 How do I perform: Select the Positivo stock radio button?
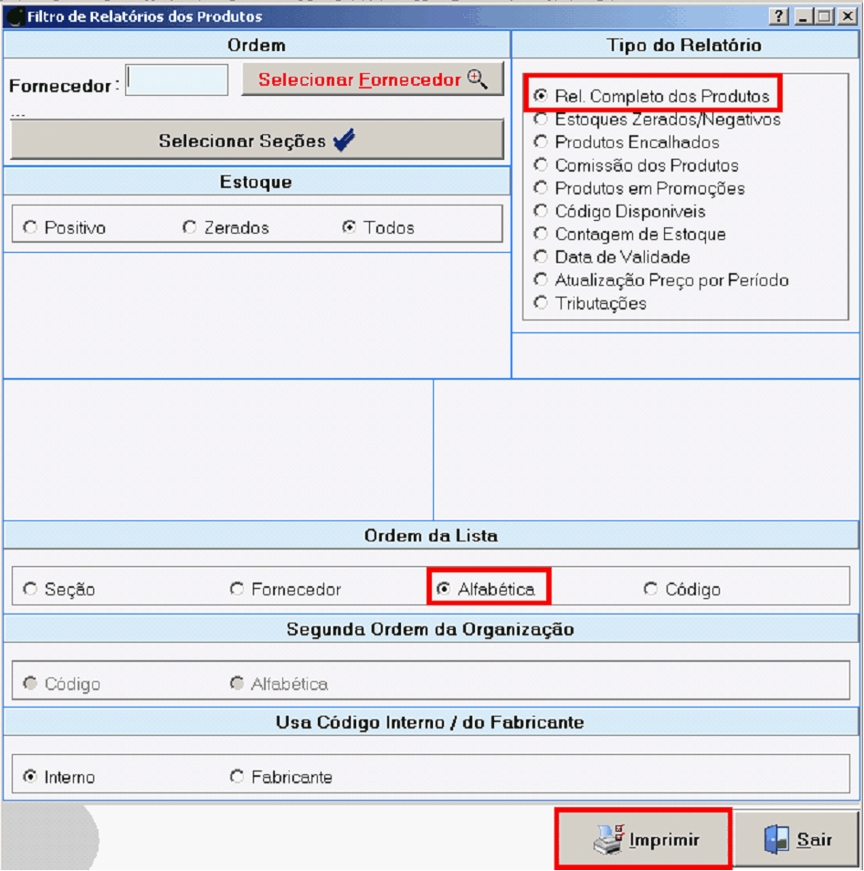(31, 227)
